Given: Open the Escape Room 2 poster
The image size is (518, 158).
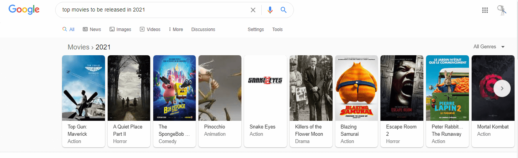Looking at the screenshot, I should point(402,88).
